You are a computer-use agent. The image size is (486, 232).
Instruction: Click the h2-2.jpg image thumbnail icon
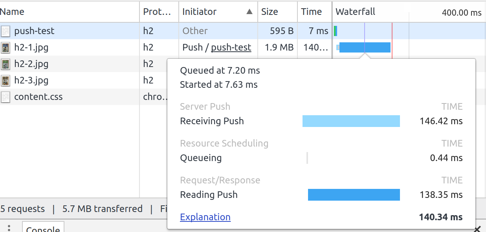pos(6,64)
